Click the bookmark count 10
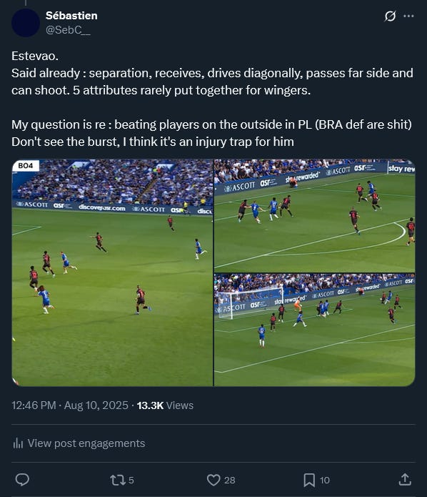 coord(324,481)
